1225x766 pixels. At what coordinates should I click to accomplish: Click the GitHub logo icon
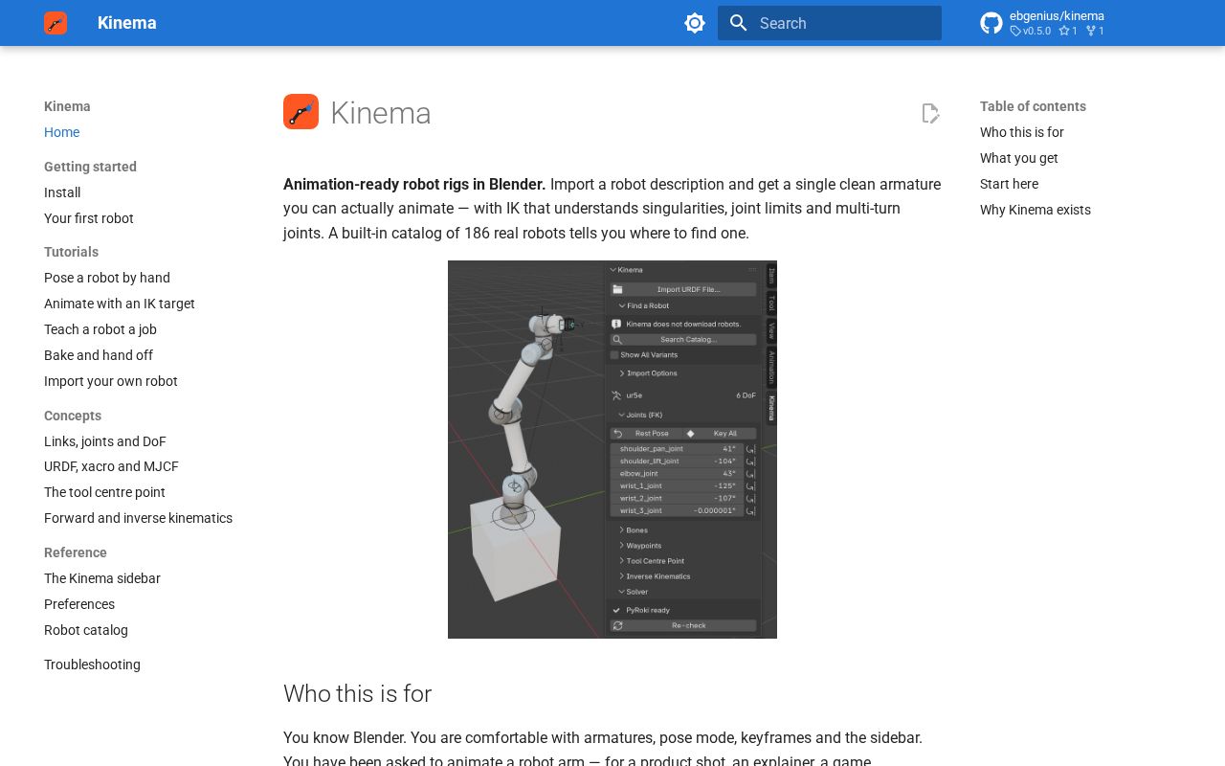[991, 23]
